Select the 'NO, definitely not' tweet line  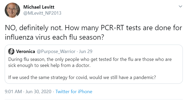pos(93,28)
